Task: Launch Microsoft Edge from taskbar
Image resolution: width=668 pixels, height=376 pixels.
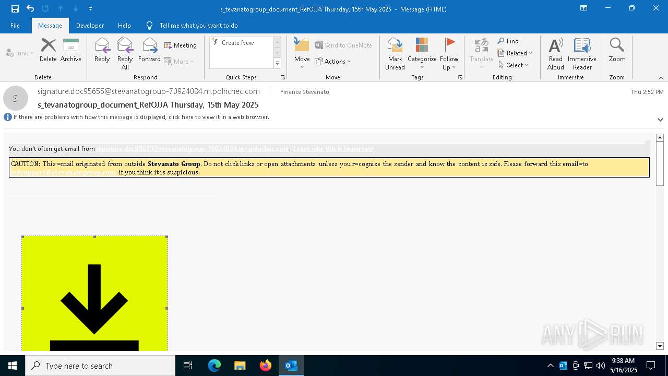Action: (214, 366)
